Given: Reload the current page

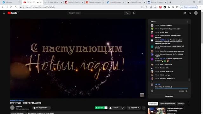Looking at the screenshot, I should (x=11, y=7).
